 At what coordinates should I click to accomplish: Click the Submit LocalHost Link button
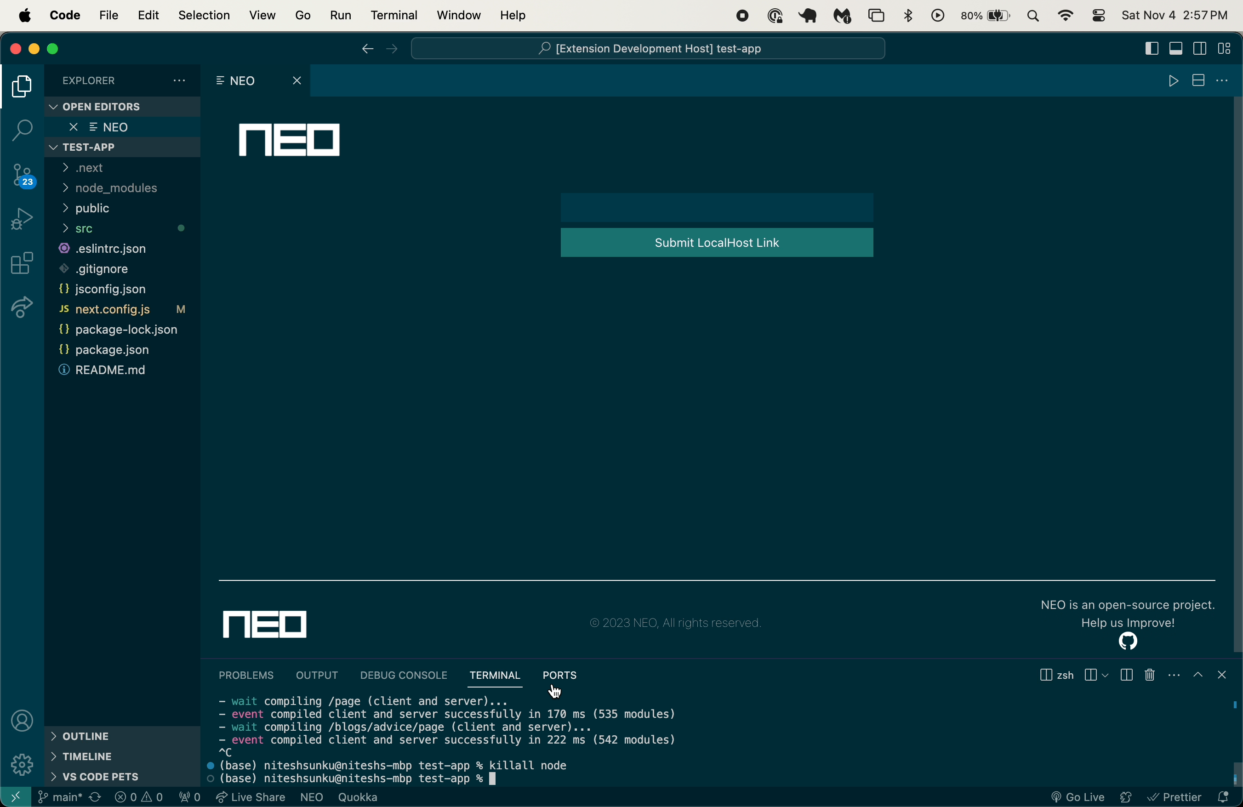tap(717, 242)
